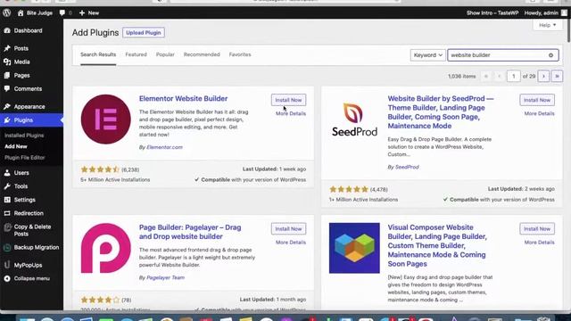Visit Bite Judge site home

(x=35, y=12)
